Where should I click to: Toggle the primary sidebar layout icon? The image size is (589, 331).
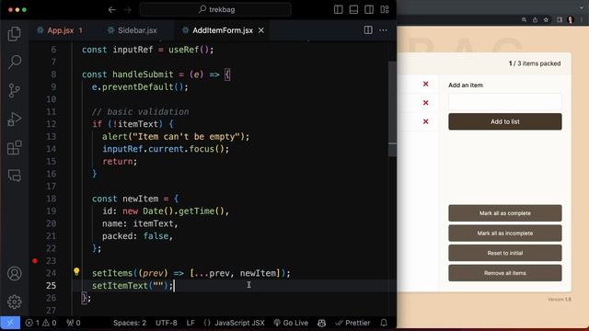pyautogui.click(x=338, y=10)
